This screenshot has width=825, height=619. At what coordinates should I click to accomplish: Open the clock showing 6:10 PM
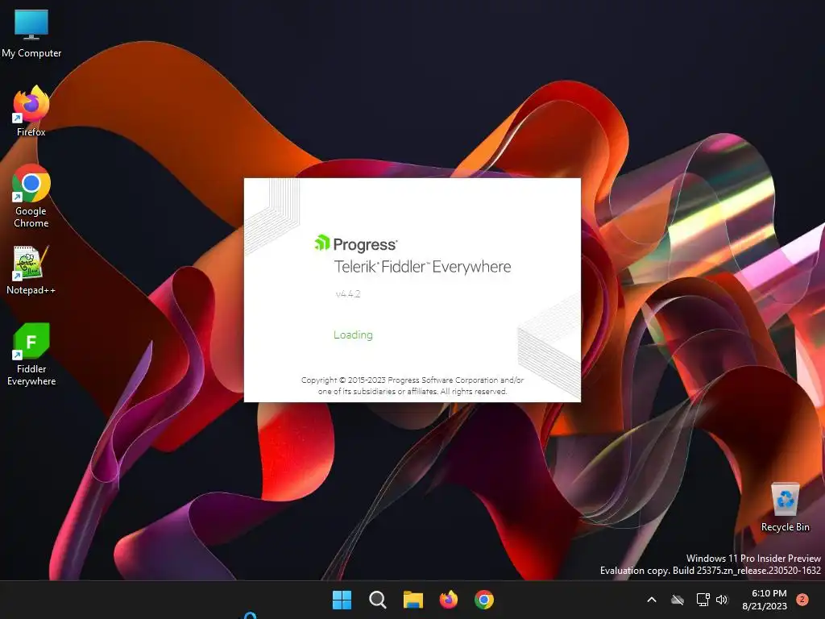click(765, 600)
